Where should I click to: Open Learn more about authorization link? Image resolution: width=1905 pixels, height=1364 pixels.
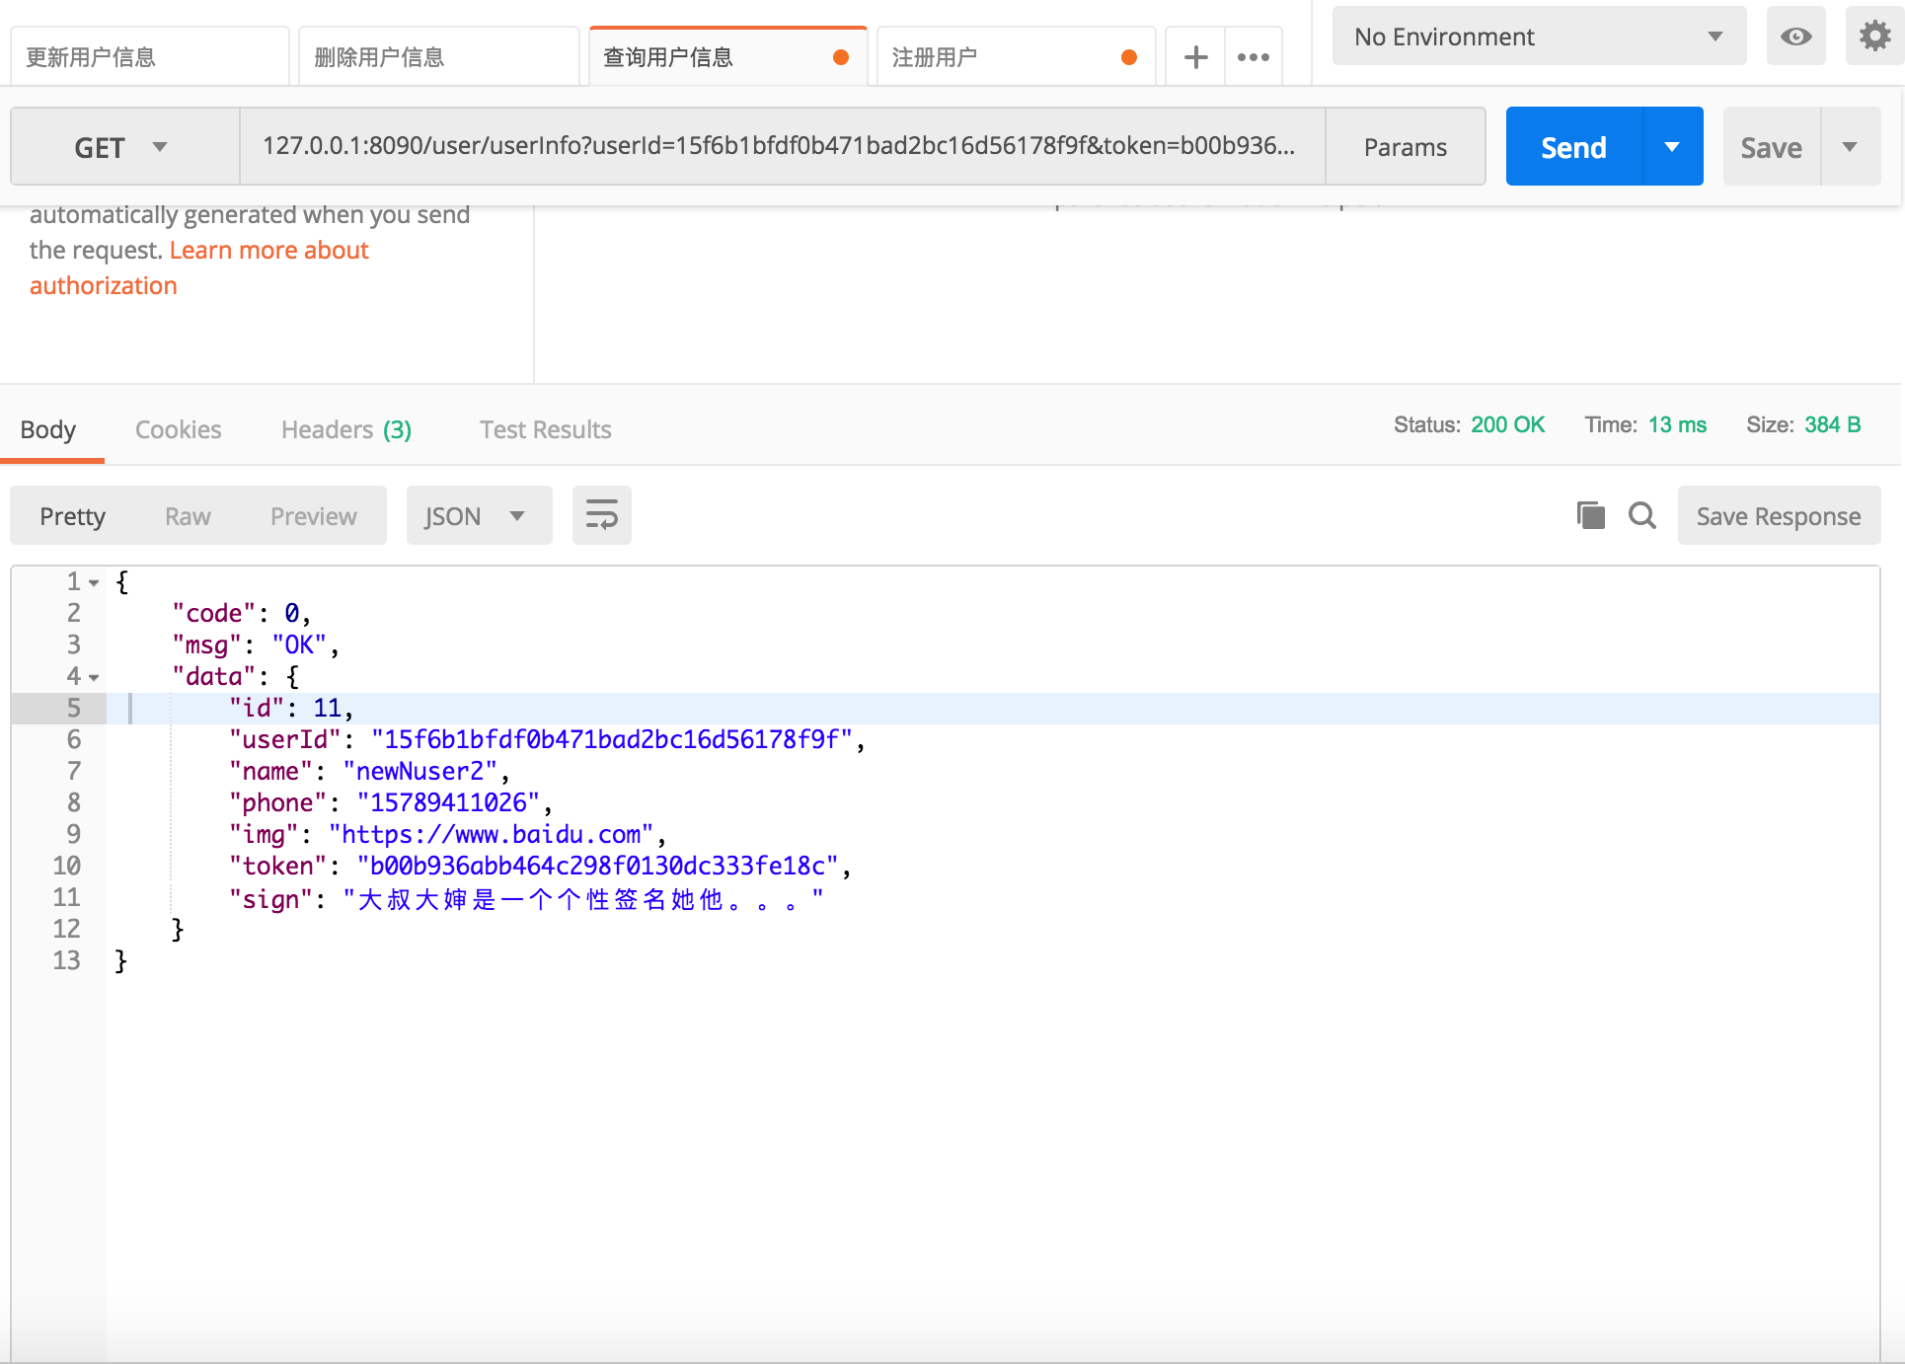click(x=268, y=251)
